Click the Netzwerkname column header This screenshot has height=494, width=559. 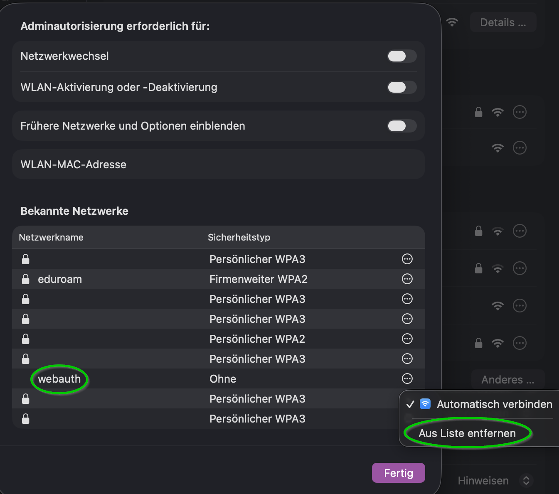[51, 237]
